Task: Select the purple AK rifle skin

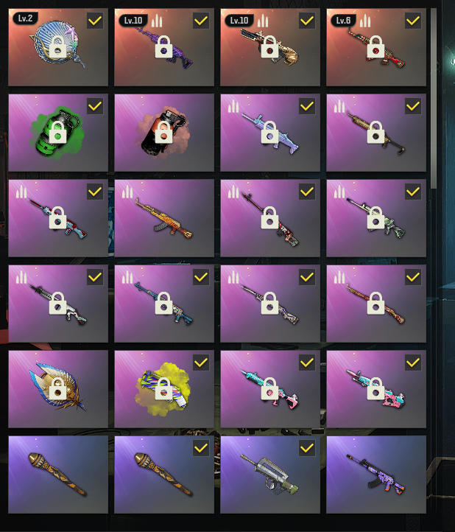Action: coord(376,475)
